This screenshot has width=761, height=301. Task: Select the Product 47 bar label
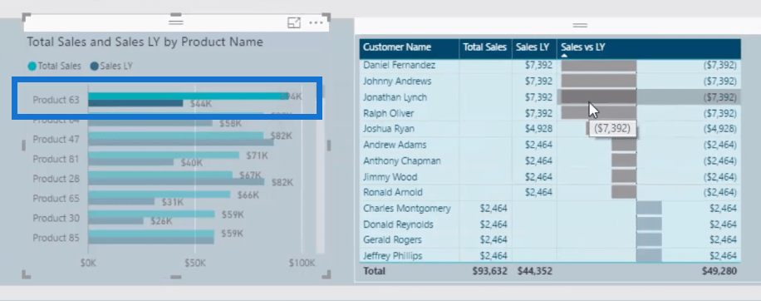point(56,140)
